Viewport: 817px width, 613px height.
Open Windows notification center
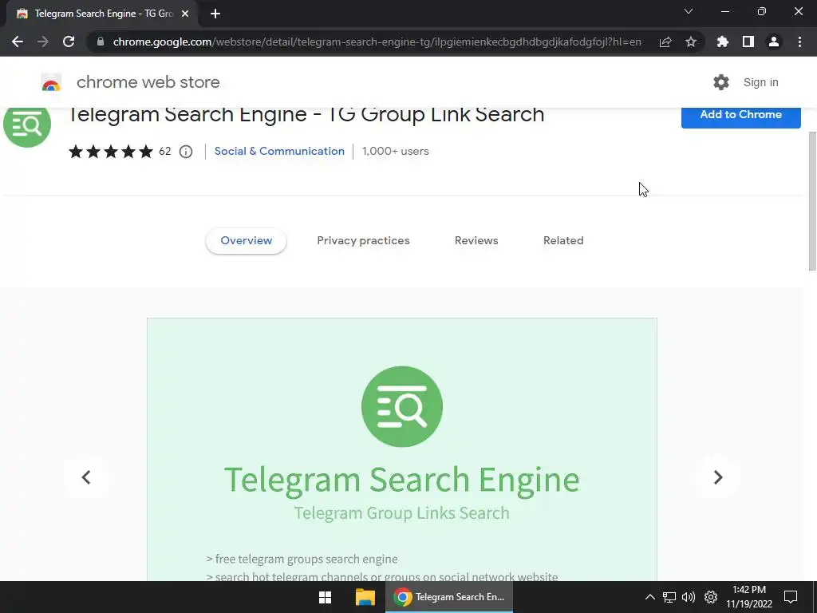tap(791, 597)
